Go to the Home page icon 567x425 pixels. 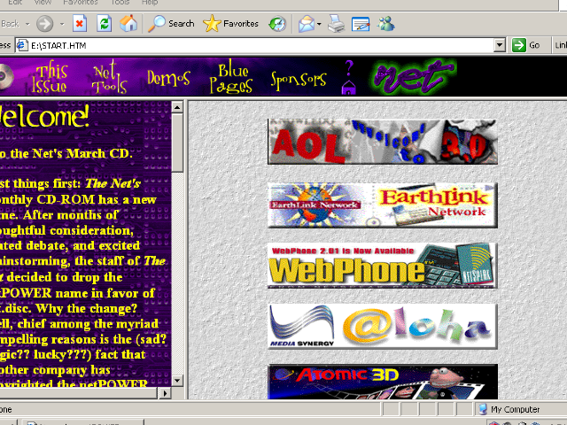click(x=128, y=24)
